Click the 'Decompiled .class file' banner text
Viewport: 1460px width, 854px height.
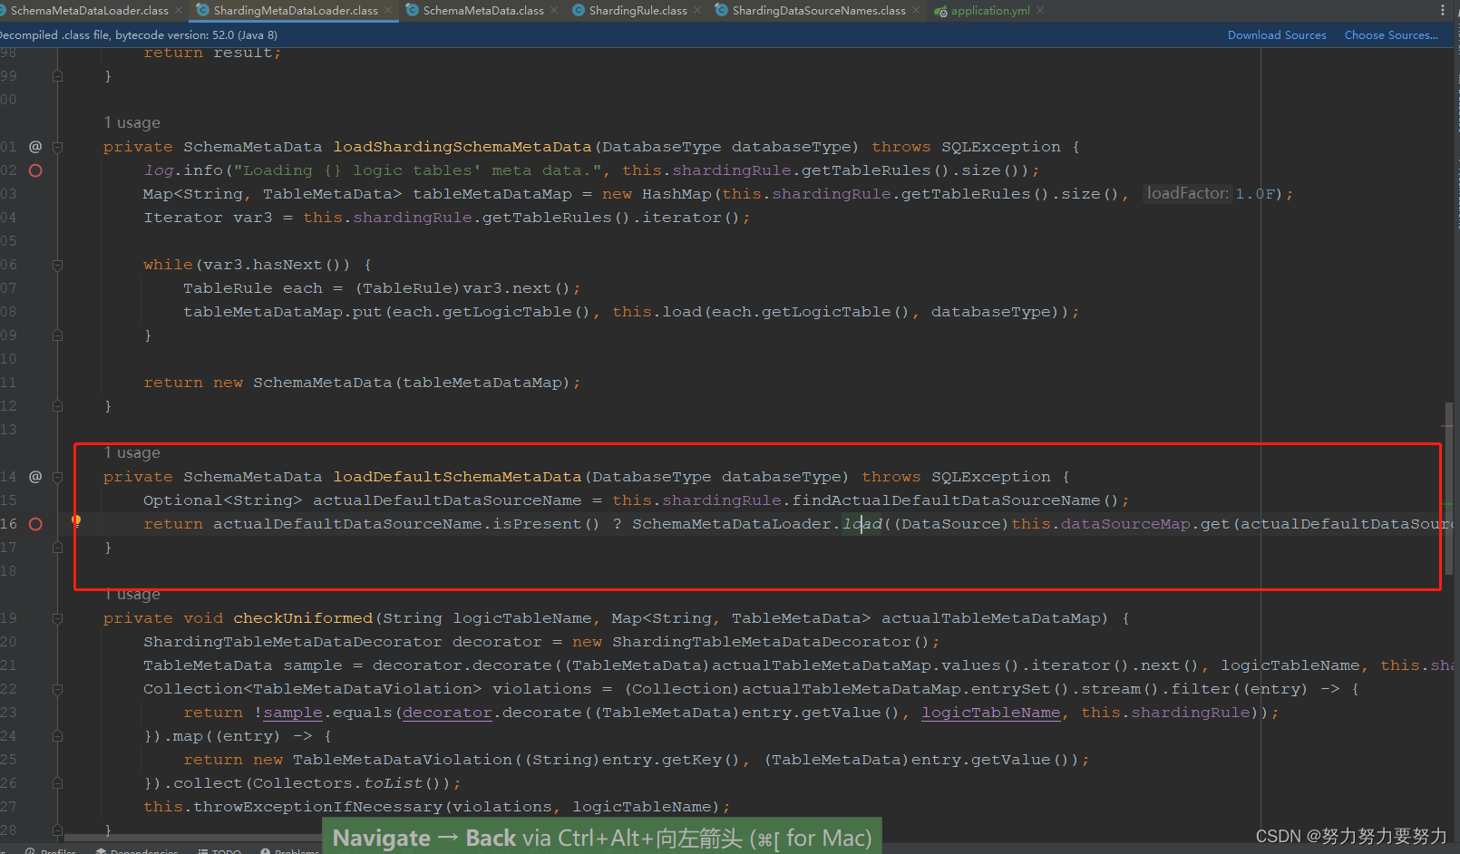click(x=138, y=35)
